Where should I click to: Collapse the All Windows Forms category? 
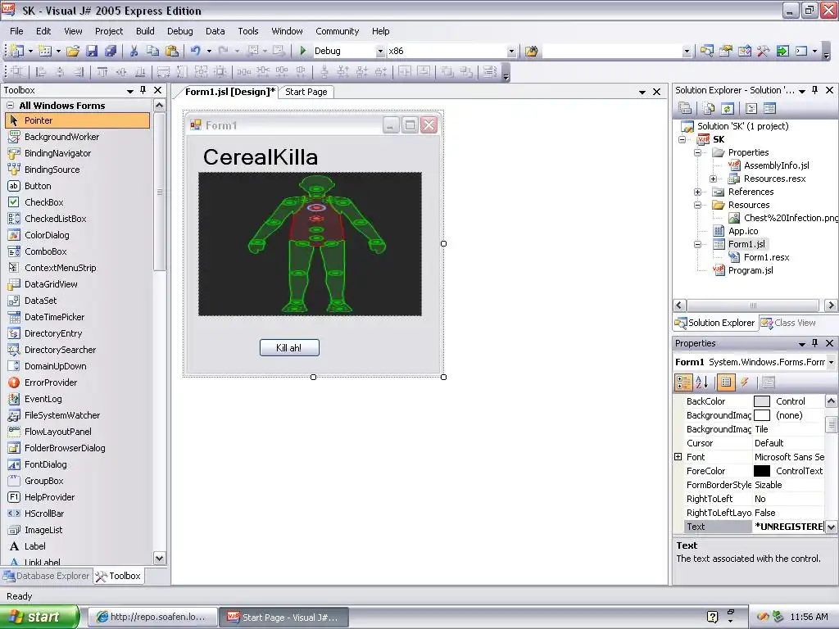(10, 106)
